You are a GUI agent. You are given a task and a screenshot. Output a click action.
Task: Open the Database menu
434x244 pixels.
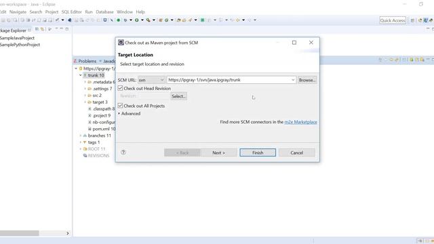[104, 12]
